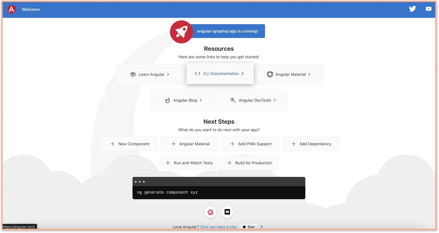
Task: Click the plus icon on Build for Production
Action: click(230, 163)
